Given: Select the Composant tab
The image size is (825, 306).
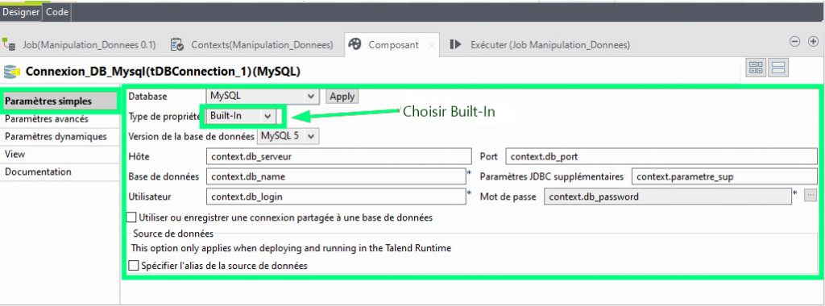Looking at the screenshot, I should pos(393,45).
